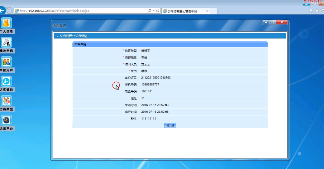Viewport: 324px width, 169px height.
Task: Click the browser back arrow
Action: click(2, 11)
